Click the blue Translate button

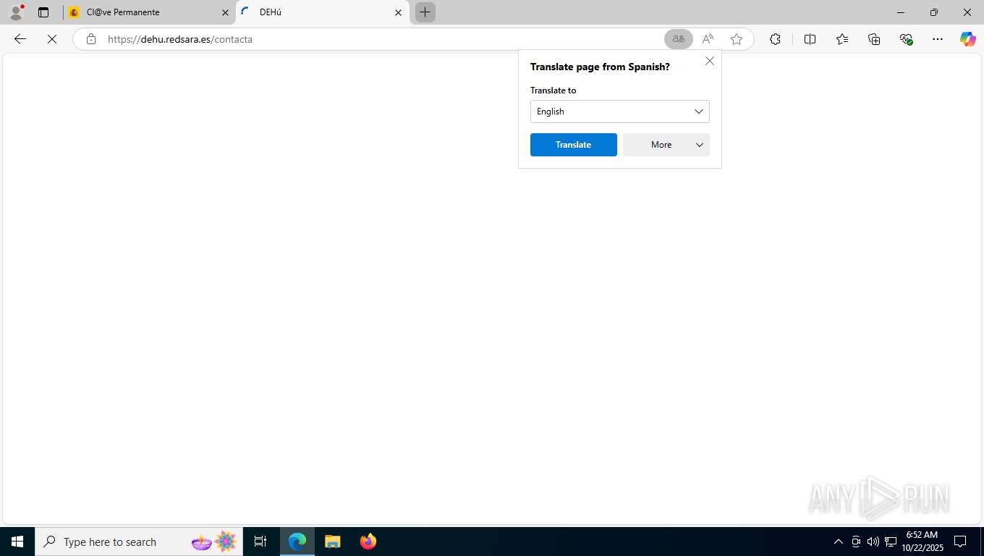(x=574, y=145)
